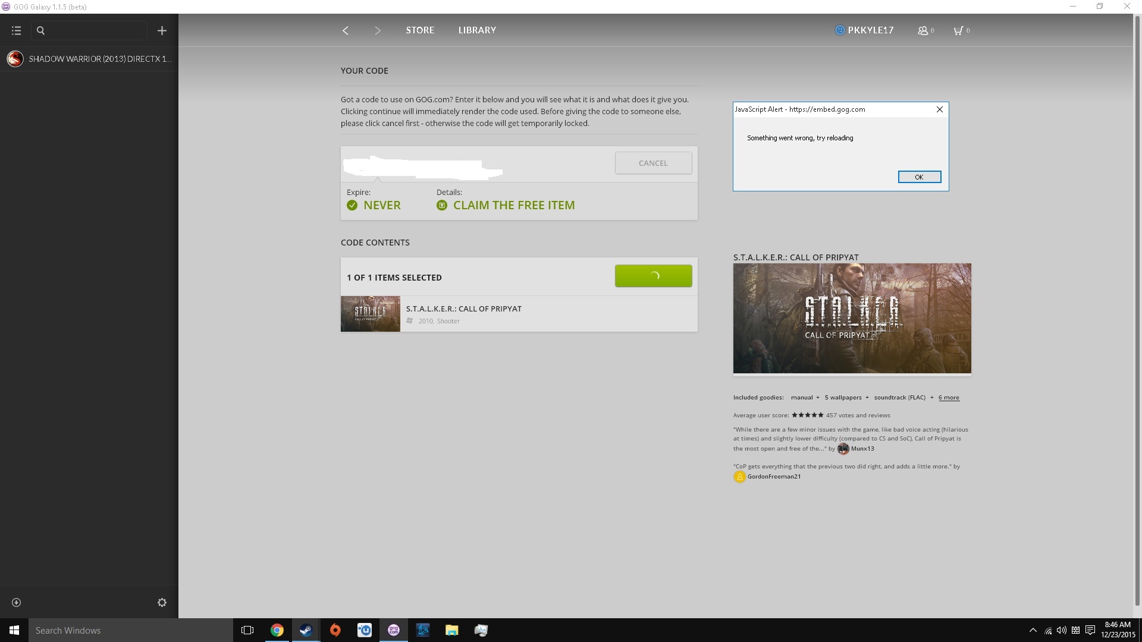Viewport: 1142px width, 642px height.
Task: Open File Explorer from the taskbar
Action: point(451,630)
